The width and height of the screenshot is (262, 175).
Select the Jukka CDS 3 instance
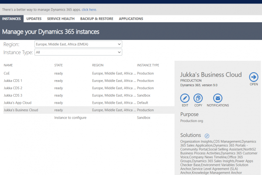click(x=89, y=95)
